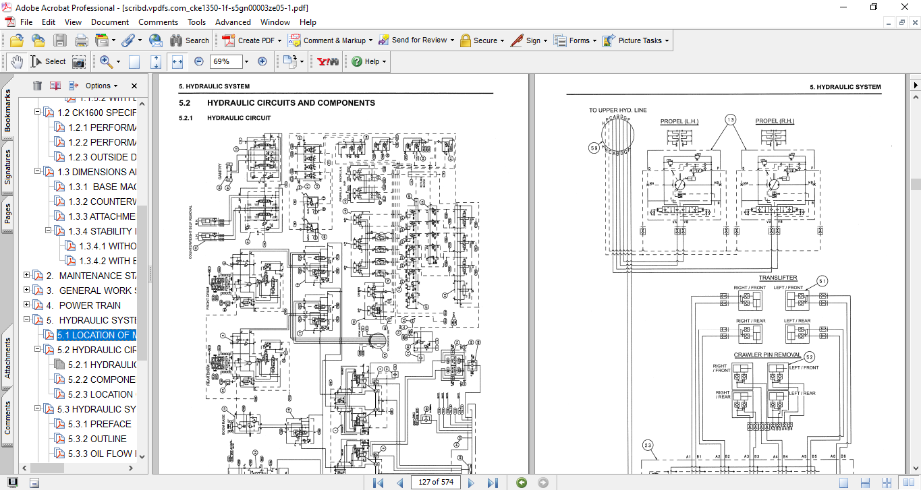
Task: Collapse the 5.2 HYDRAULIC CIRCUITS bookmark
Action: 38,349
